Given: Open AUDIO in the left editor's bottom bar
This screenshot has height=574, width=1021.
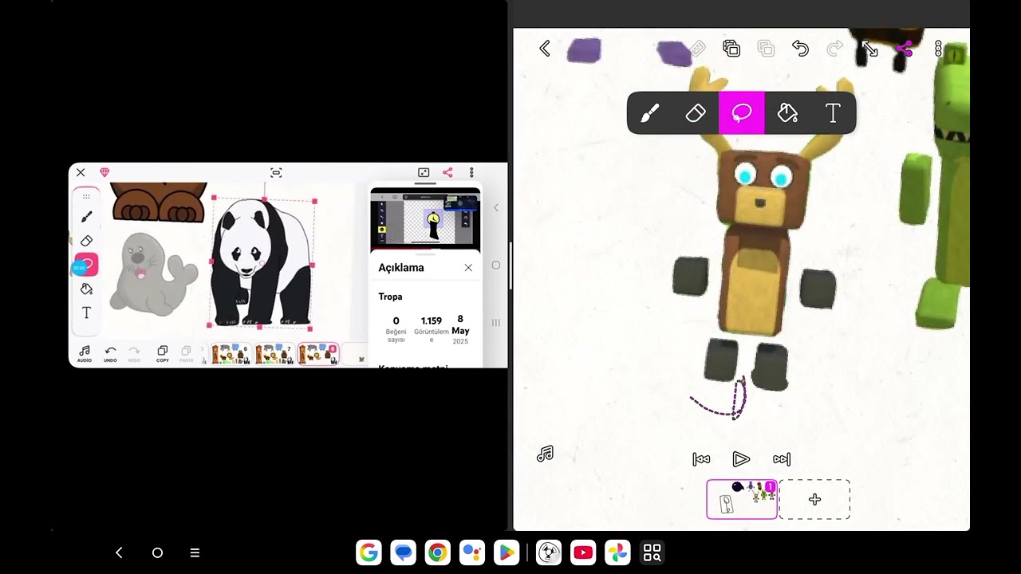Looking at the screenshot, I should (x=84, y=354).
